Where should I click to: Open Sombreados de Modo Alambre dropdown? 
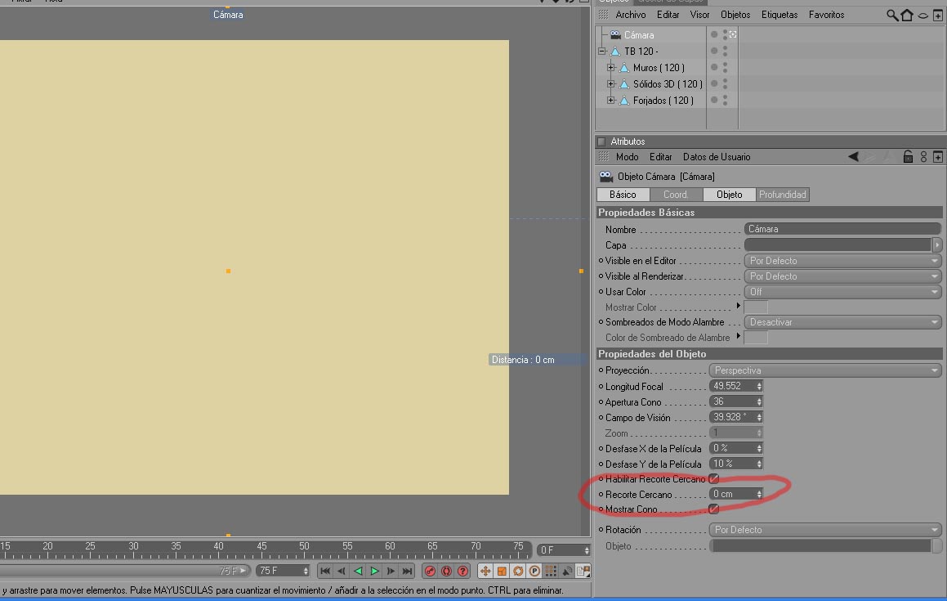click(842, 322)
